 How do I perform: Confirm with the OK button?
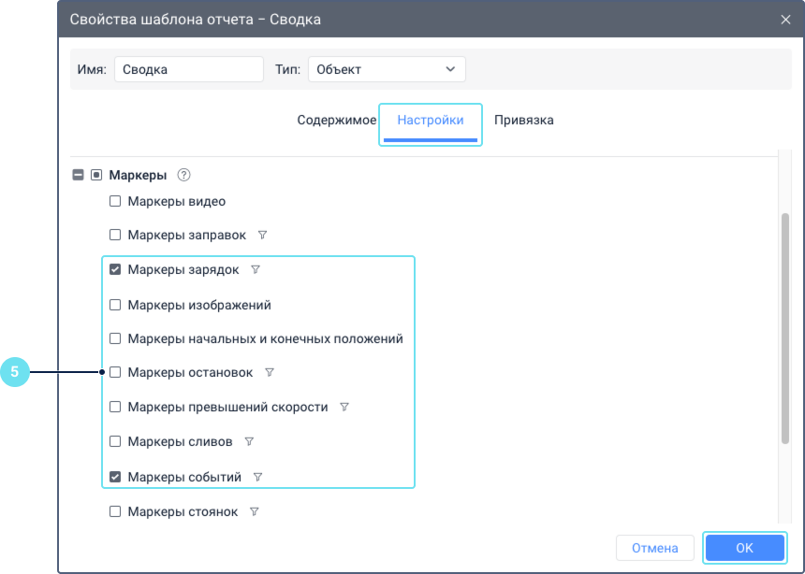744,548
